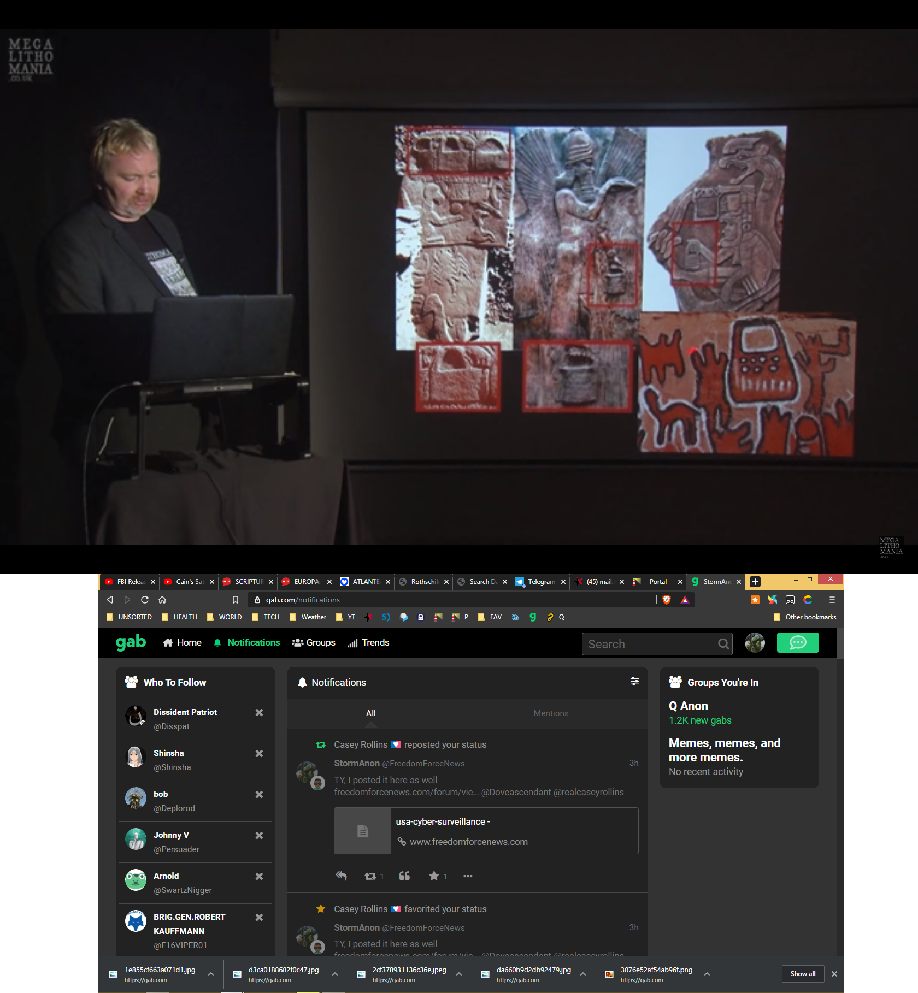The image size is (918, 993).
Task: Click the Brave shield icon in the address bar
Action: pos(666,600)
